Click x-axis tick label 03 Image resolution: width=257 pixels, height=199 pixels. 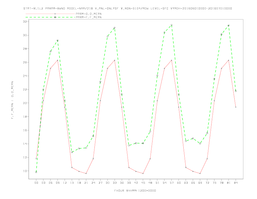tap(43, 183)
